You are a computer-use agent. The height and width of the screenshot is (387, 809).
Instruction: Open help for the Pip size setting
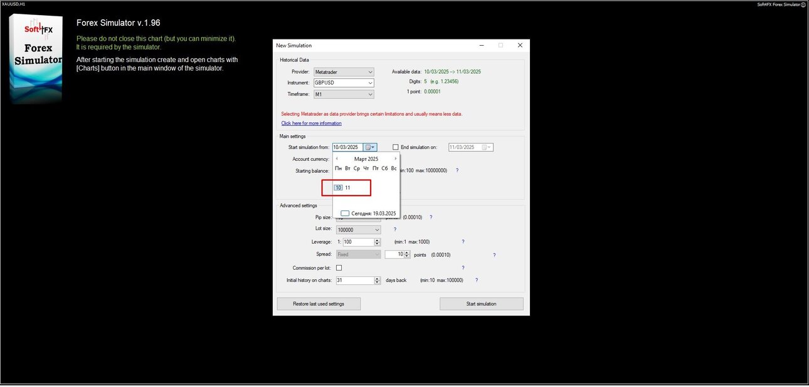[431, 217]
